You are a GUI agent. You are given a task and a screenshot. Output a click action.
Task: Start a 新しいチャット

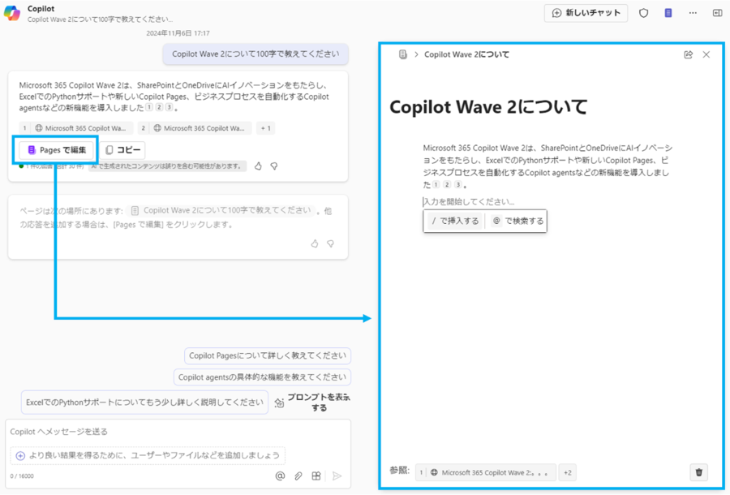point(586,13)
